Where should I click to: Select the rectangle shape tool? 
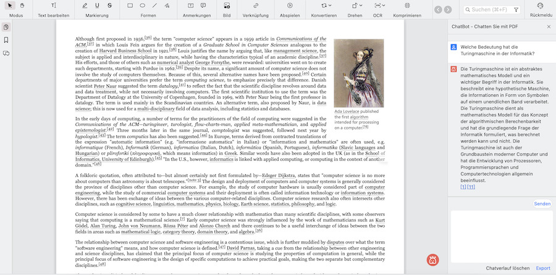[x=130, y=5]
